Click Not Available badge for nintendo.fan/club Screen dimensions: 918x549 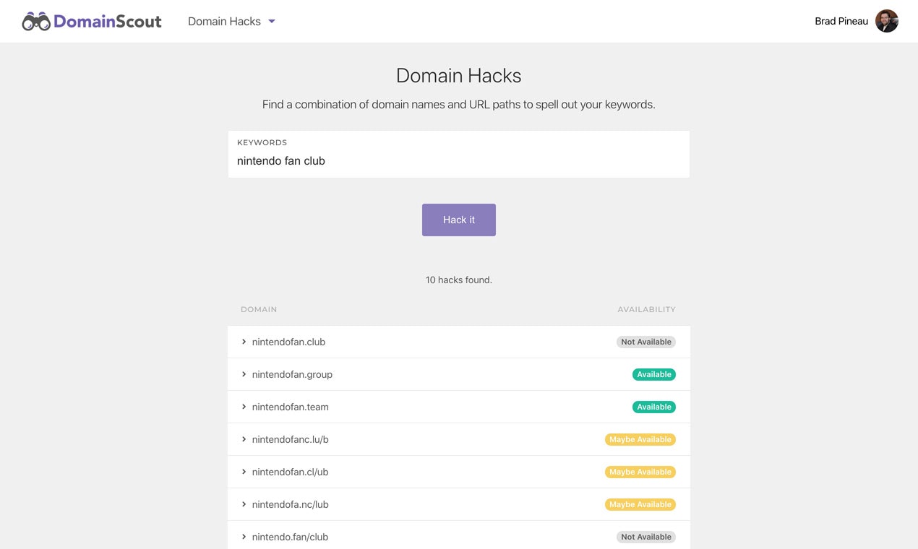point(646,537)
